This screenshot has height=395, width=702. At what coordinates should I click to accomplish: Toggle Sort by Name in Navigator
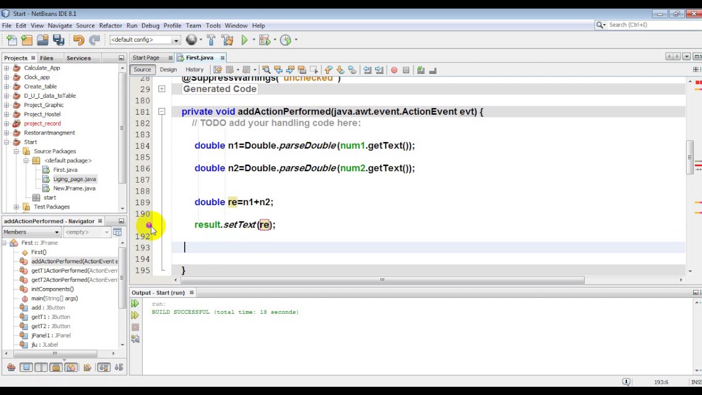pyautogui.click(x=104, y=368)
